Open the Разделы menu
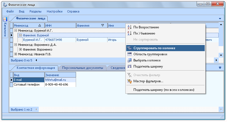 (x=35, y=11)
